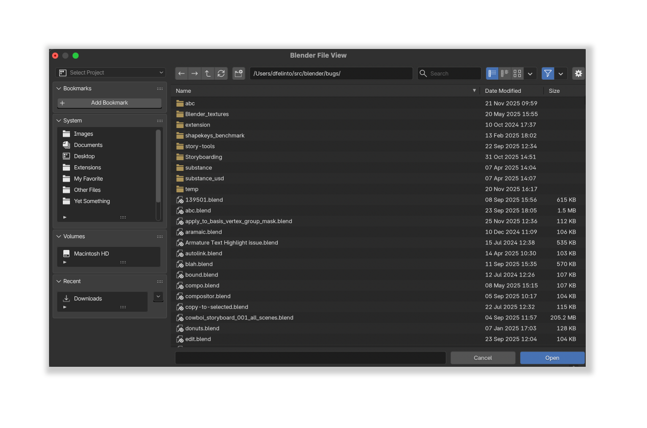Select the abc.blend file icon
The image size is (647, 428).
pos(180,211)
